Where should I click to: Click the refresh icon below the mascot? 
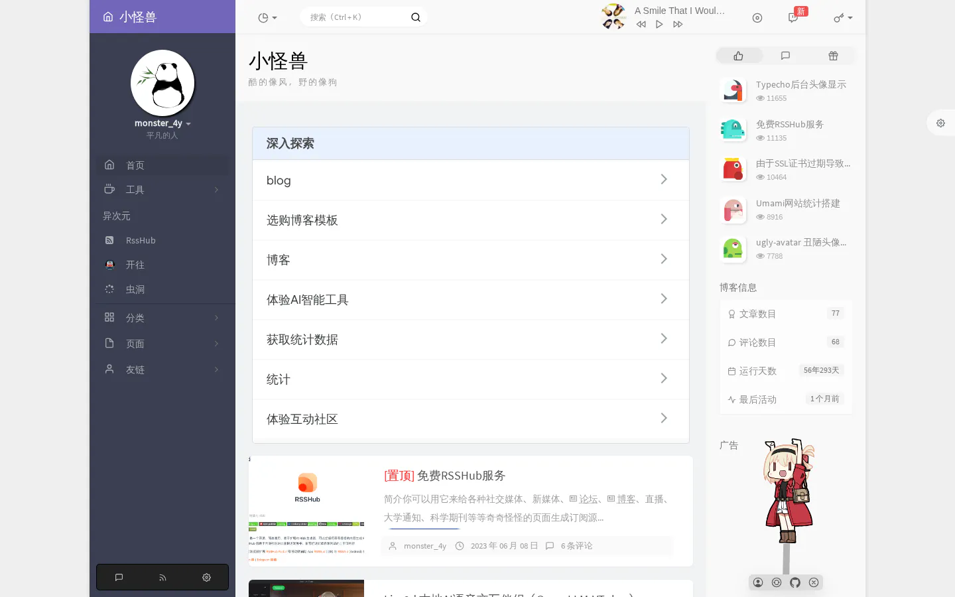(x=777, y=582)
